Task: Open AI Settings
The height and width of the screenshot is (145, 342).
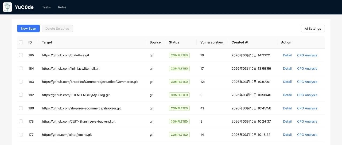Action: tap(313, 29)
